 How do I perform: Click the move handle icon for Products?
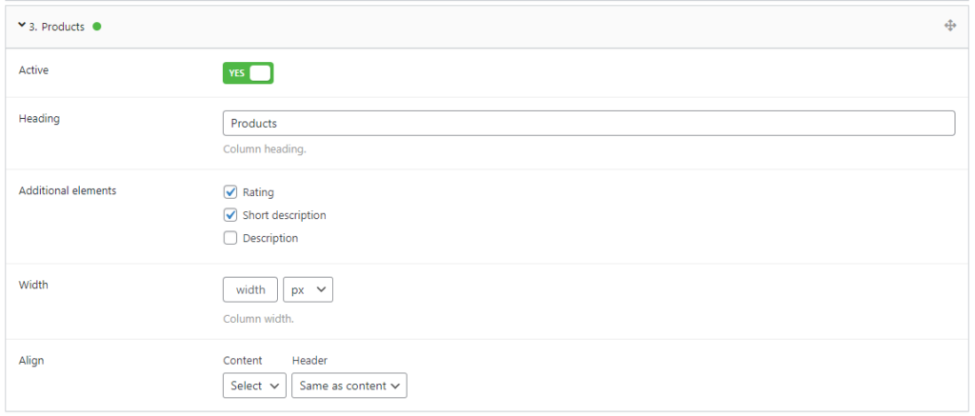949,26
